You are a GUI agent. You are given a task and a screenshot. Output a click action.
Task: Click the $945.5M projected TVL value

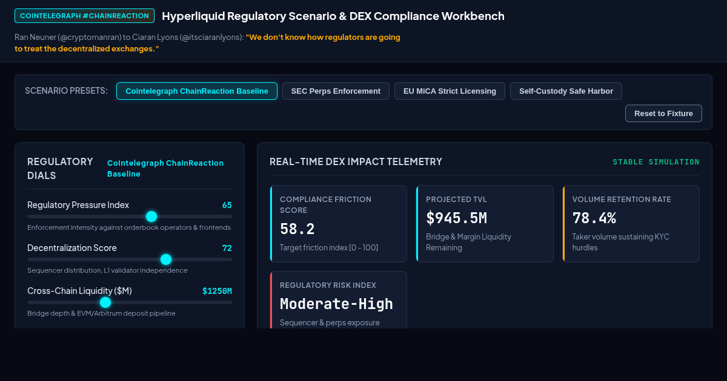[456, 218]
